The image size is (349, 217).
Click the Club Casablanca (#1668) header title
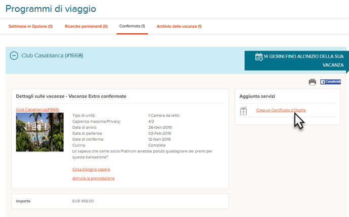point(52,56)
